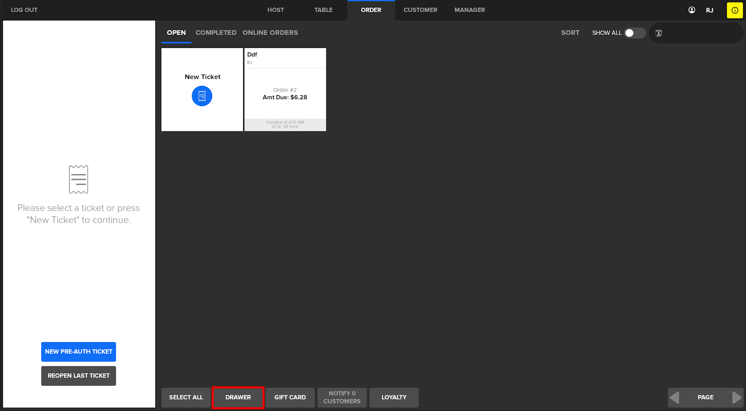746x411 pixels.
Task: Click the blue New Ticket icon
Action: (x=202, y=96)
